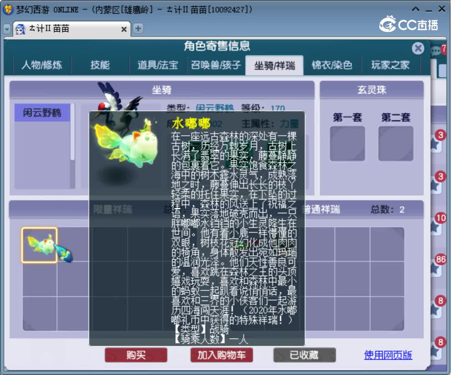Image resolution: width=453 pixels, height=375 pixels.
Task: Click the 第二套 玄灵珠 slot
Action: pyautogui.click(x=396, y=144)
